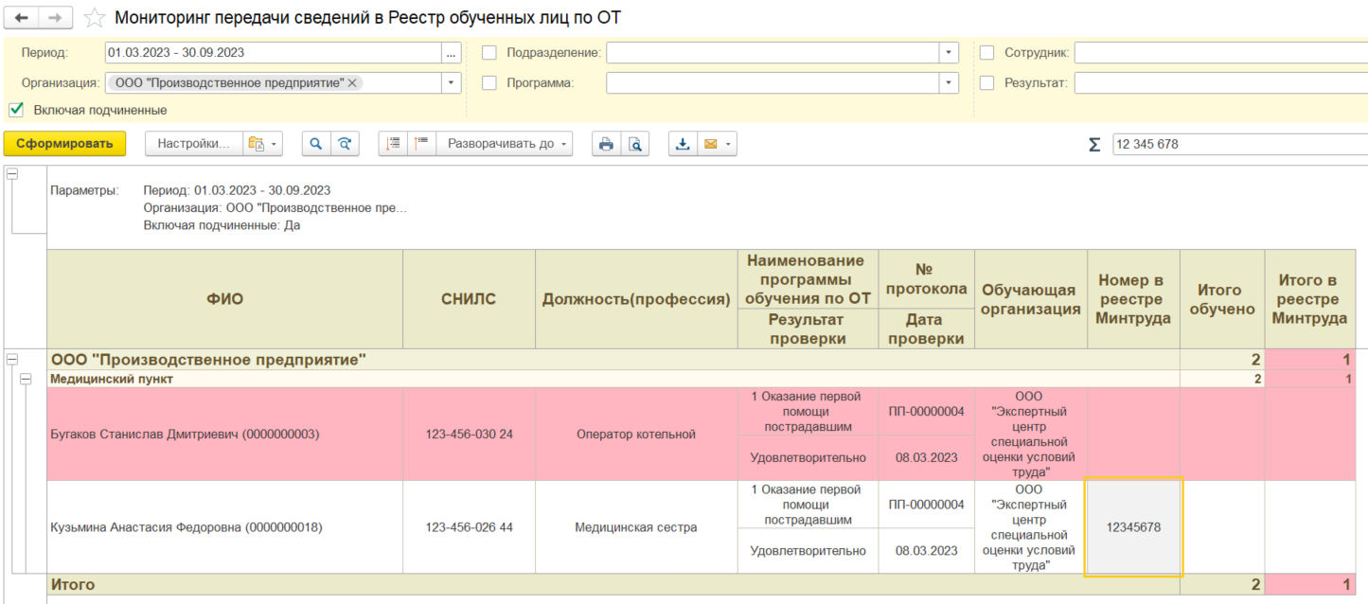Add report to favorites with star icon

94,18
